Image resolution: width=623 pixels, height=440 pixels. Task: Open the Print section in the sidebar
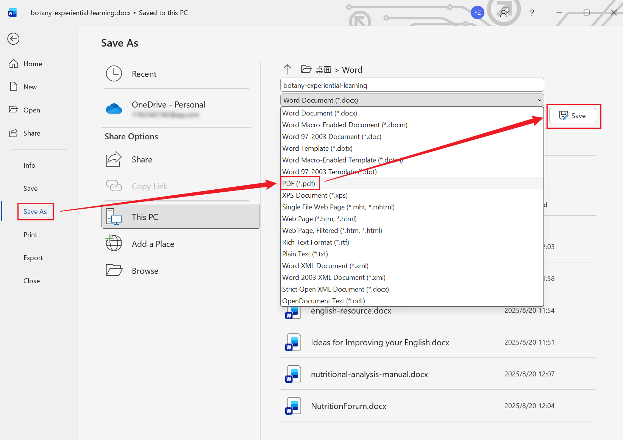pos(30,234)
